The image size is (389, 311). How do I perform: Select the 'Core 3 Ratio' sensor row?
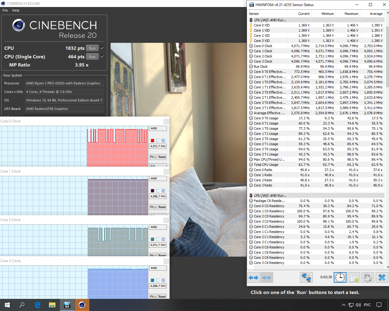pyautogui.click(x=316, y=185)
